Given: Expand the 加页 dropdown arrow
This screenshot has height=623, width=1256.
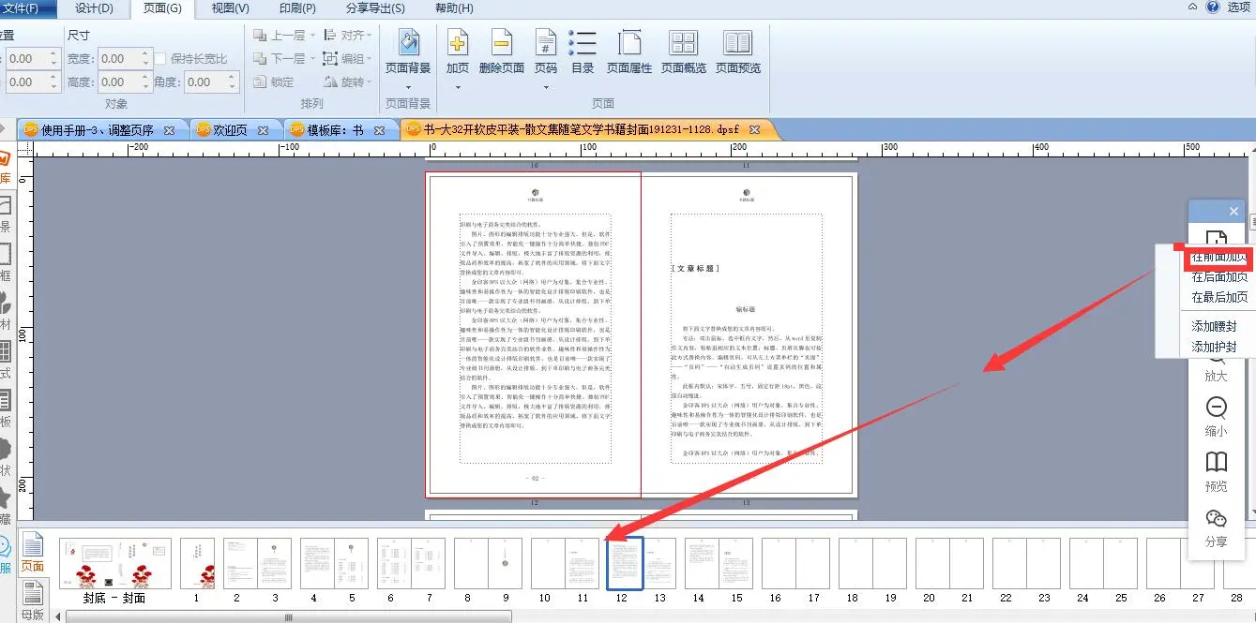Looking at the screenshot, I should [x=458, y=87].
